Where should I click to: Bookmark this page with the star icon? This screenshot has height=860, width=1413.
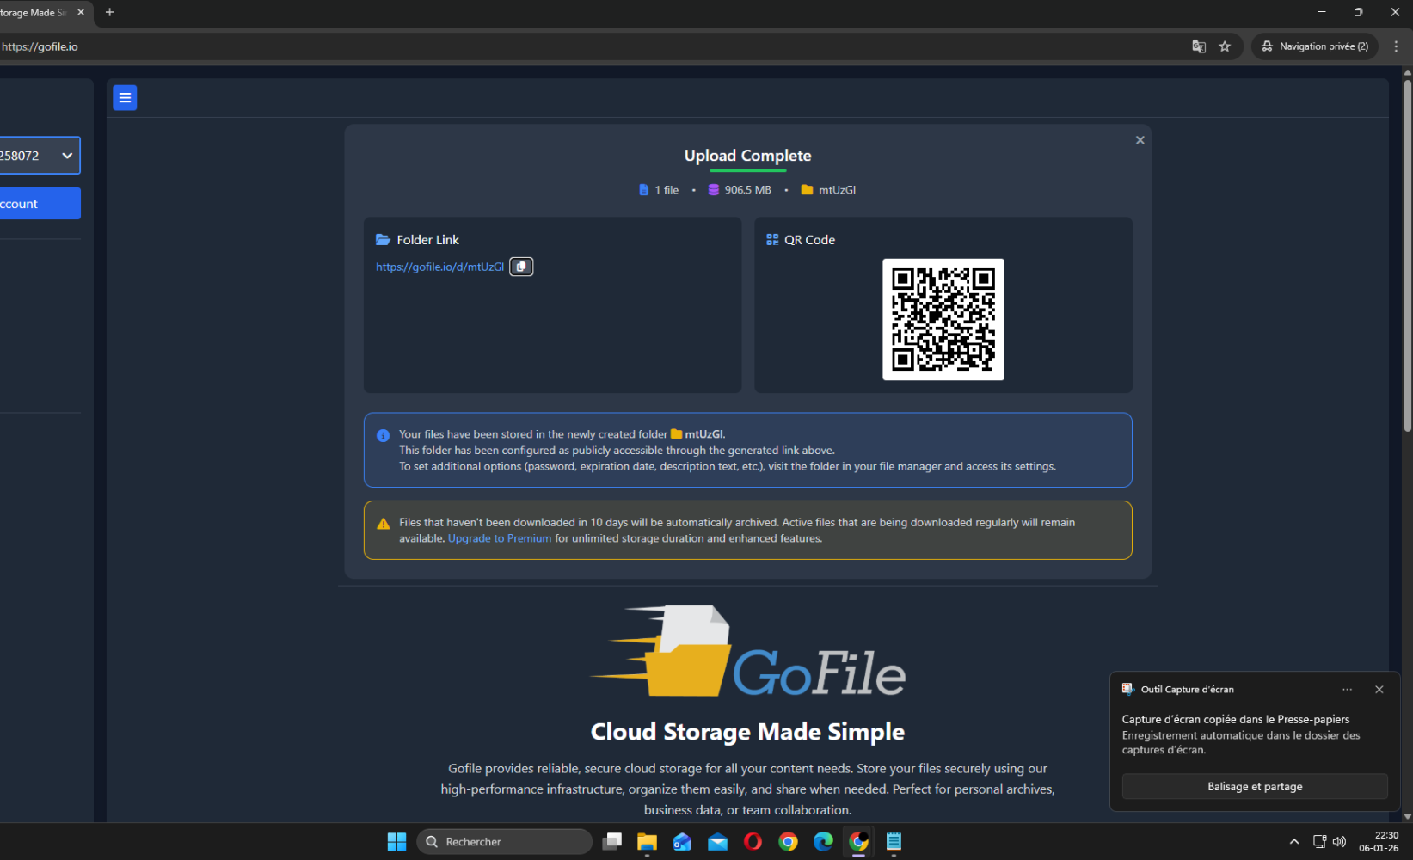click(x=1225, y=46)
